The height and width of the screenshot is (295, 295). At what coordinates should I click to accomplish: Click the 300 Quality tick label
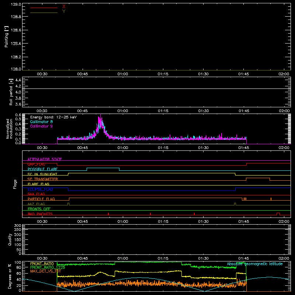(17, 226)
